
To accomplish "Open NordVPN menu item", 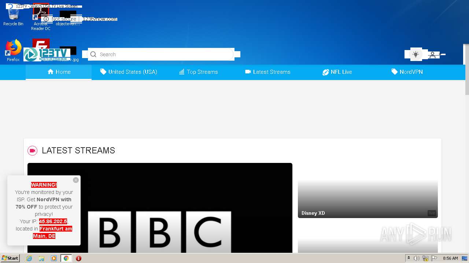I will 407,72.
